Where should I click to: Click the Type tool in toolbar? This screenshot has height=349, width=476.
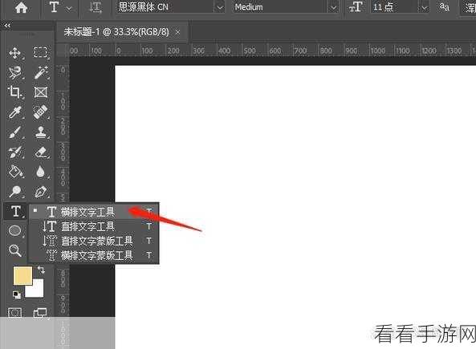click(x=15, y=211)
